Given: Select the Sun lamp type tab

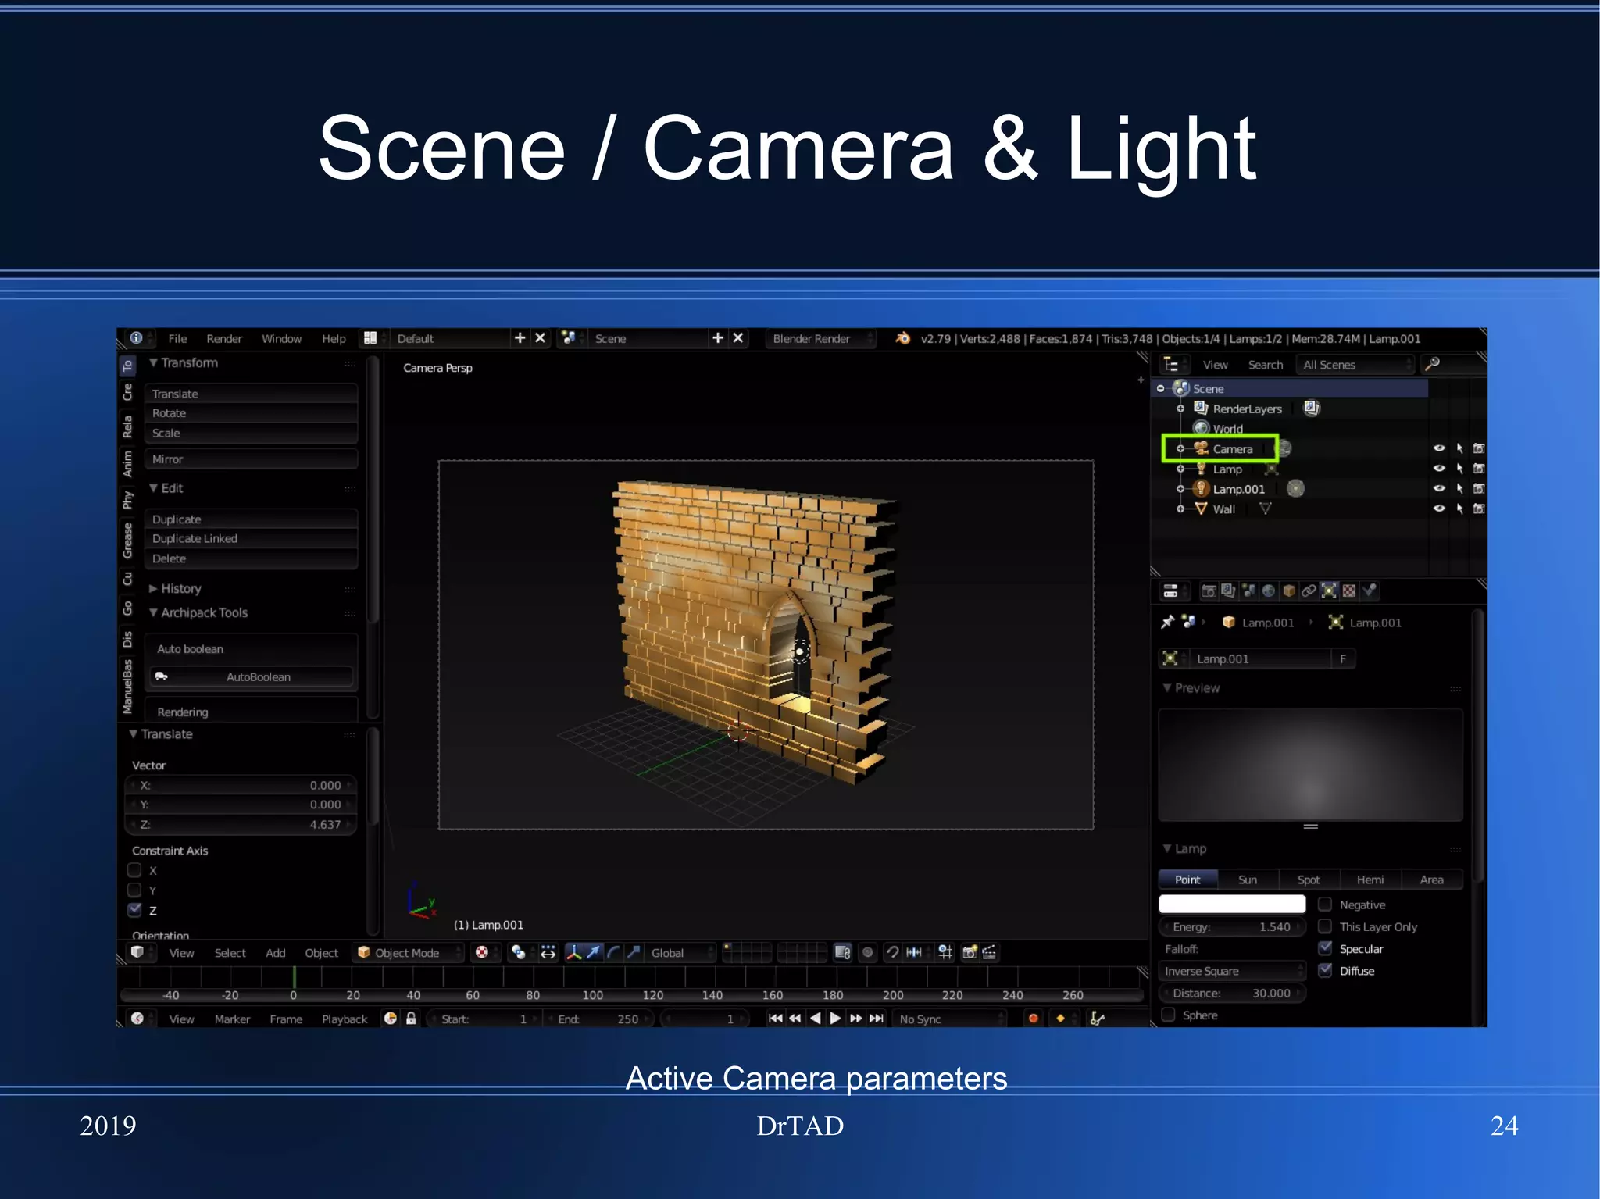Looking at the screenshot, I should pyautogui.click(x=1248, y=880).
